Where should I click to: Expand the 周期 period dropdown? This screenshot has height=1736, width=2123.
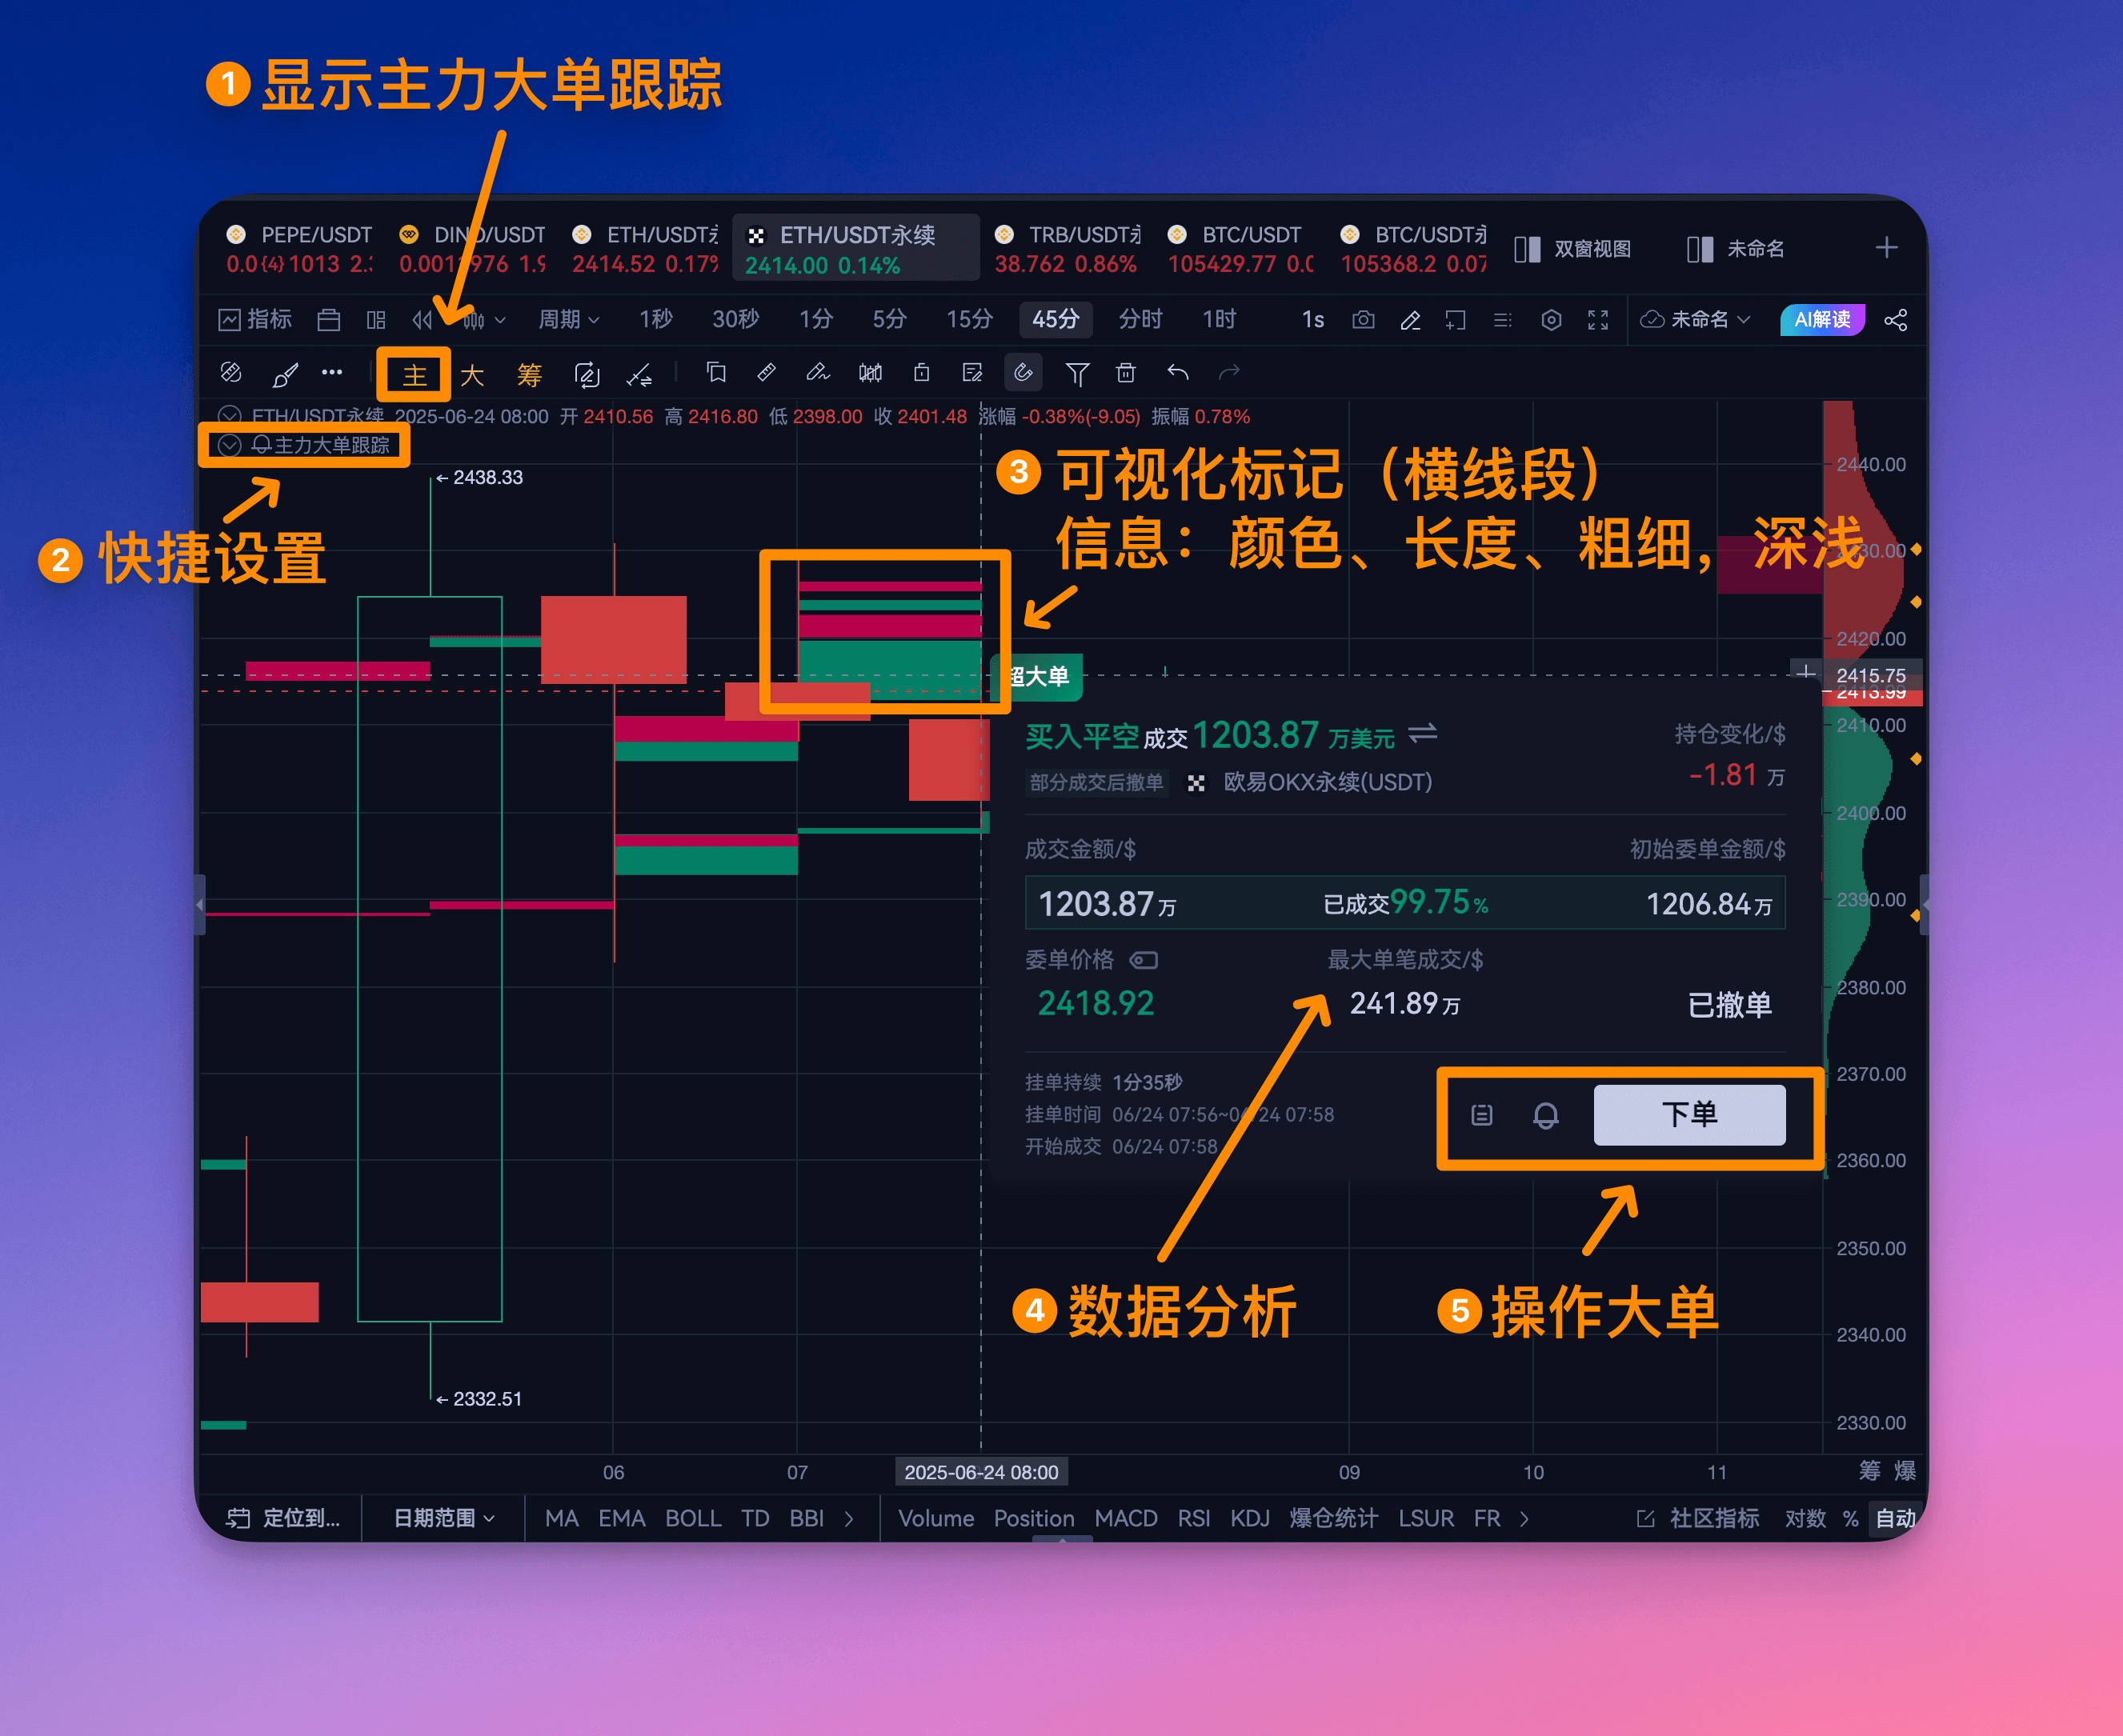(x=568, y=319)
